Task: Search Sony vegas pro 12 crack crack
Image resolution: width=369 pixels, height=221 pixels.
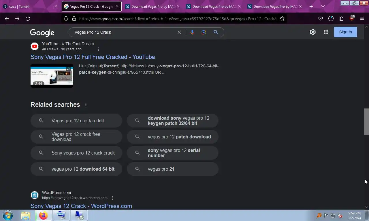Action: pos(76,153)
